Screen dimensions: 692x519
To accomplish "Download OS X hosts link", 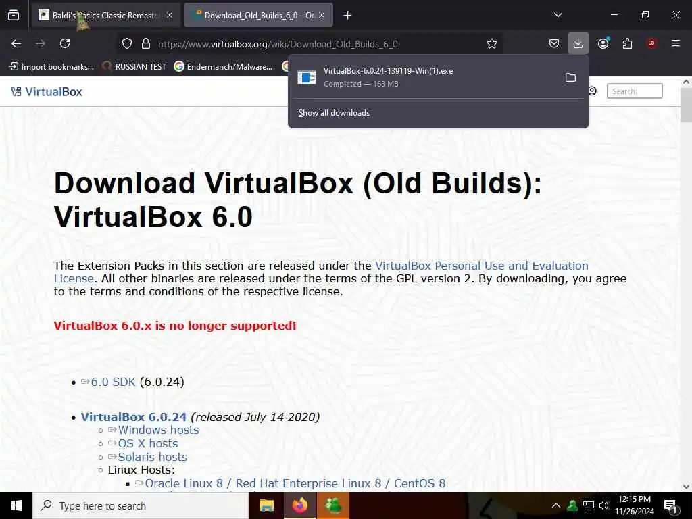I will coord(148,443).
